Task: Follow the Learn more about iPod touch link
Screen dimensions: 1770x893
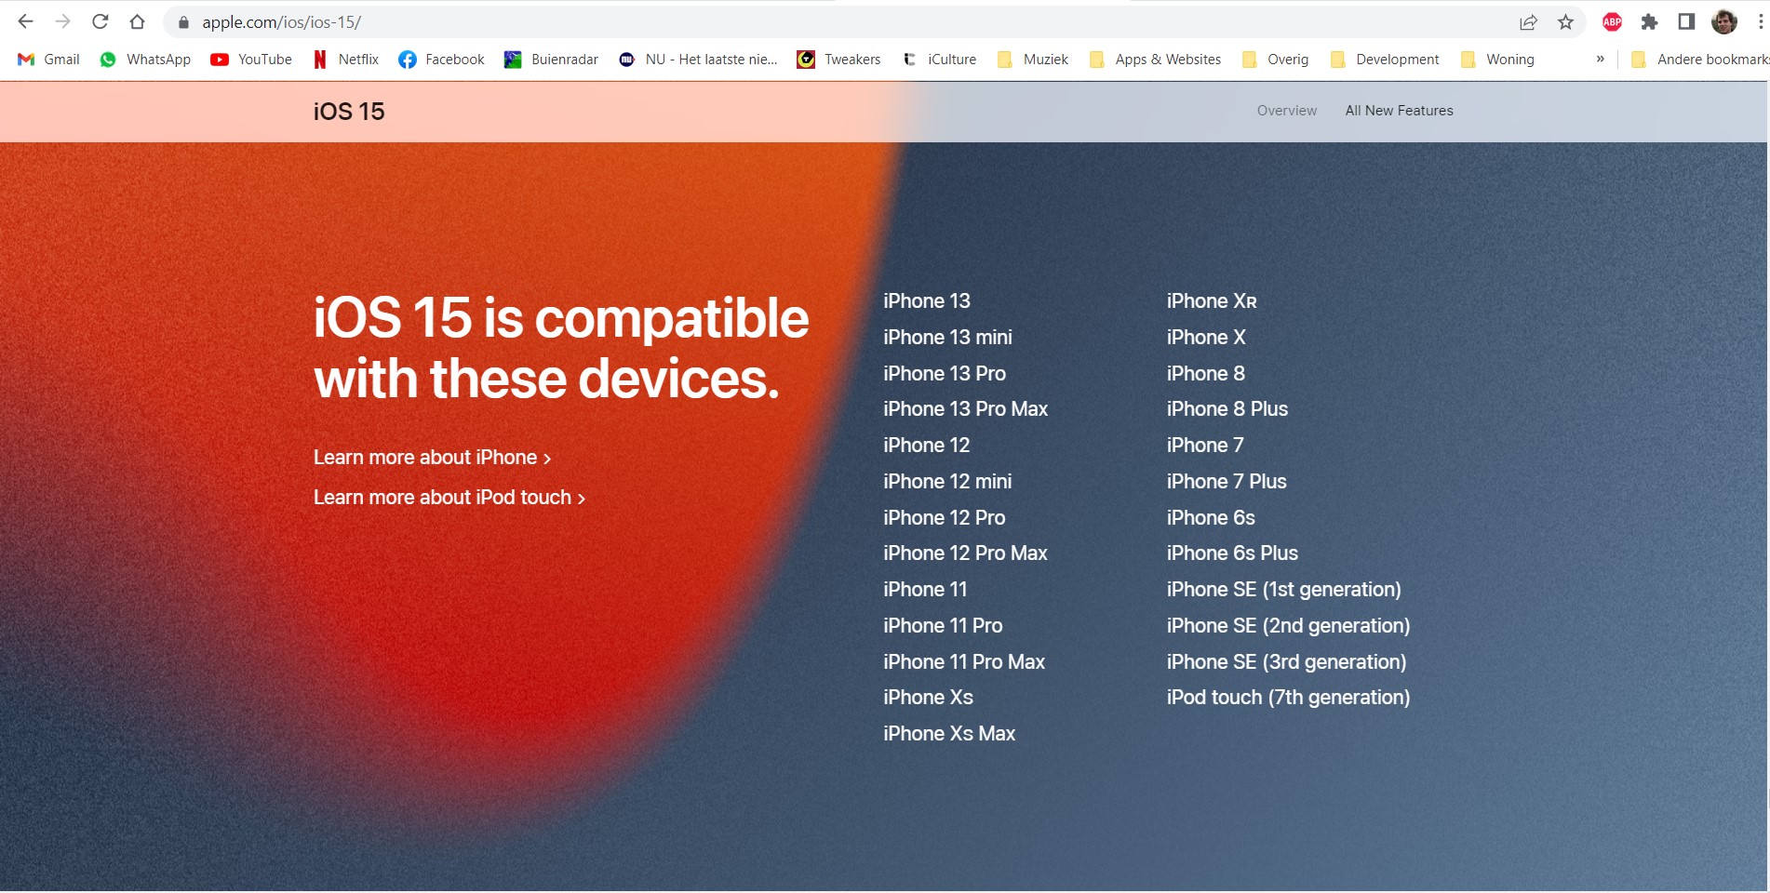Action: point(449,498)
